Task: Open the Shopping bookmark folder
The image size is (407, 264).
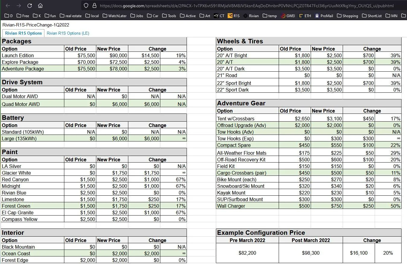Action: pos(347,16)
